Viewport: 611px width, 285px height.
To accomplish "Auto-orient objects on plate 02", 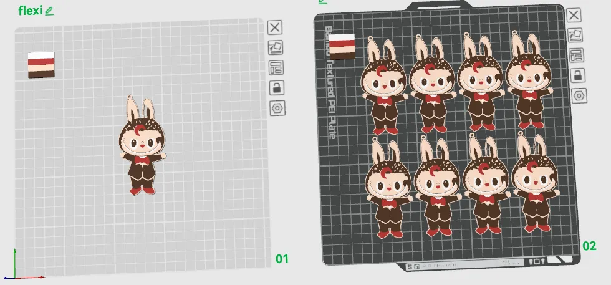I will [x=575, y=35].
